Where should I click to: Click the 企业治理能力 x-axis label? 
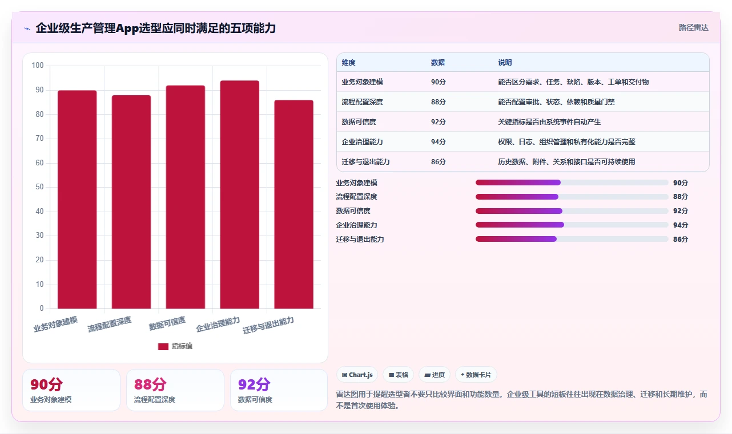218,325
